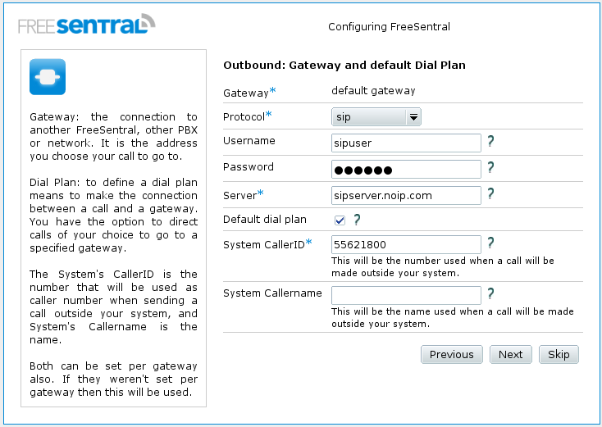Return to Previous configuration step

[x=451, y=355]
